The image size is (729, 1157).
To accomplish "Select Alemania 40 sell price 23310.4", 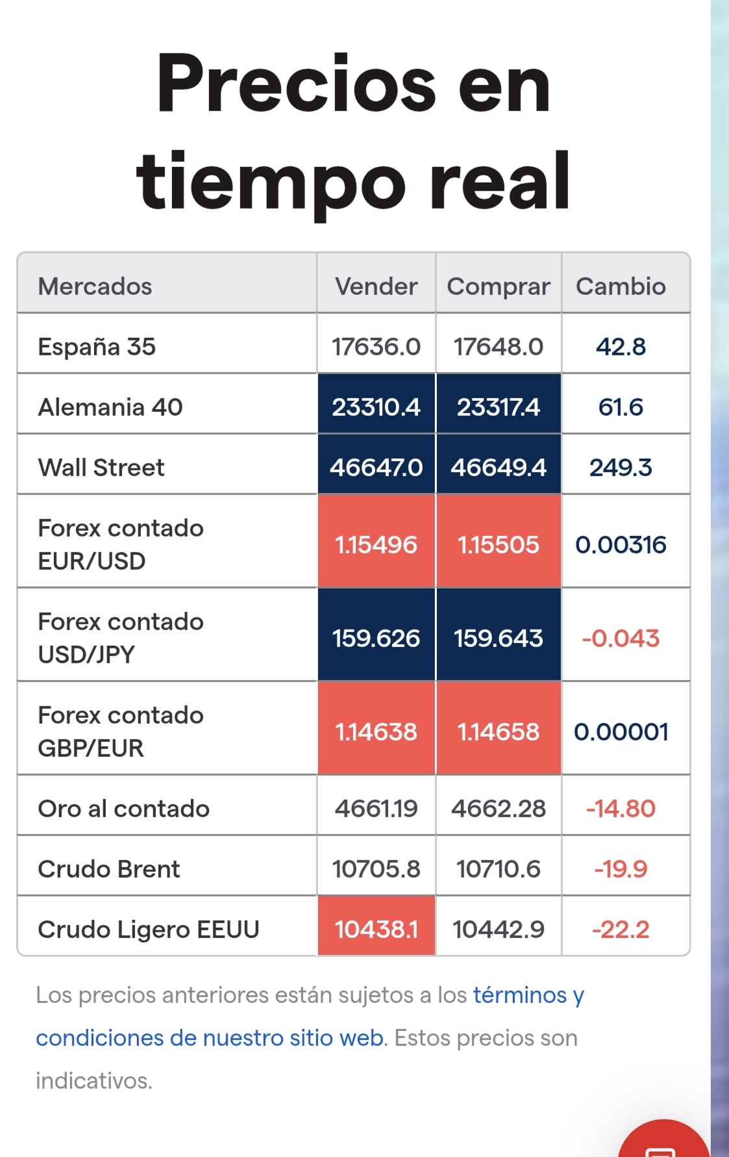I will point(376,407).
